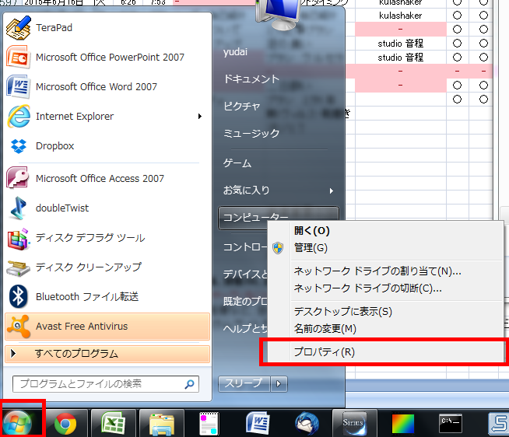Open doubleTwist application

107,208
